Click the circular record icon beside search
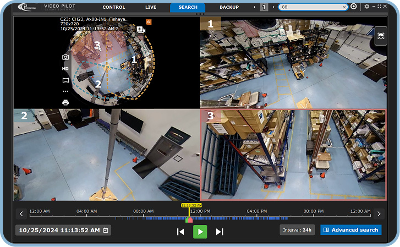 click(x=353, y=7)
